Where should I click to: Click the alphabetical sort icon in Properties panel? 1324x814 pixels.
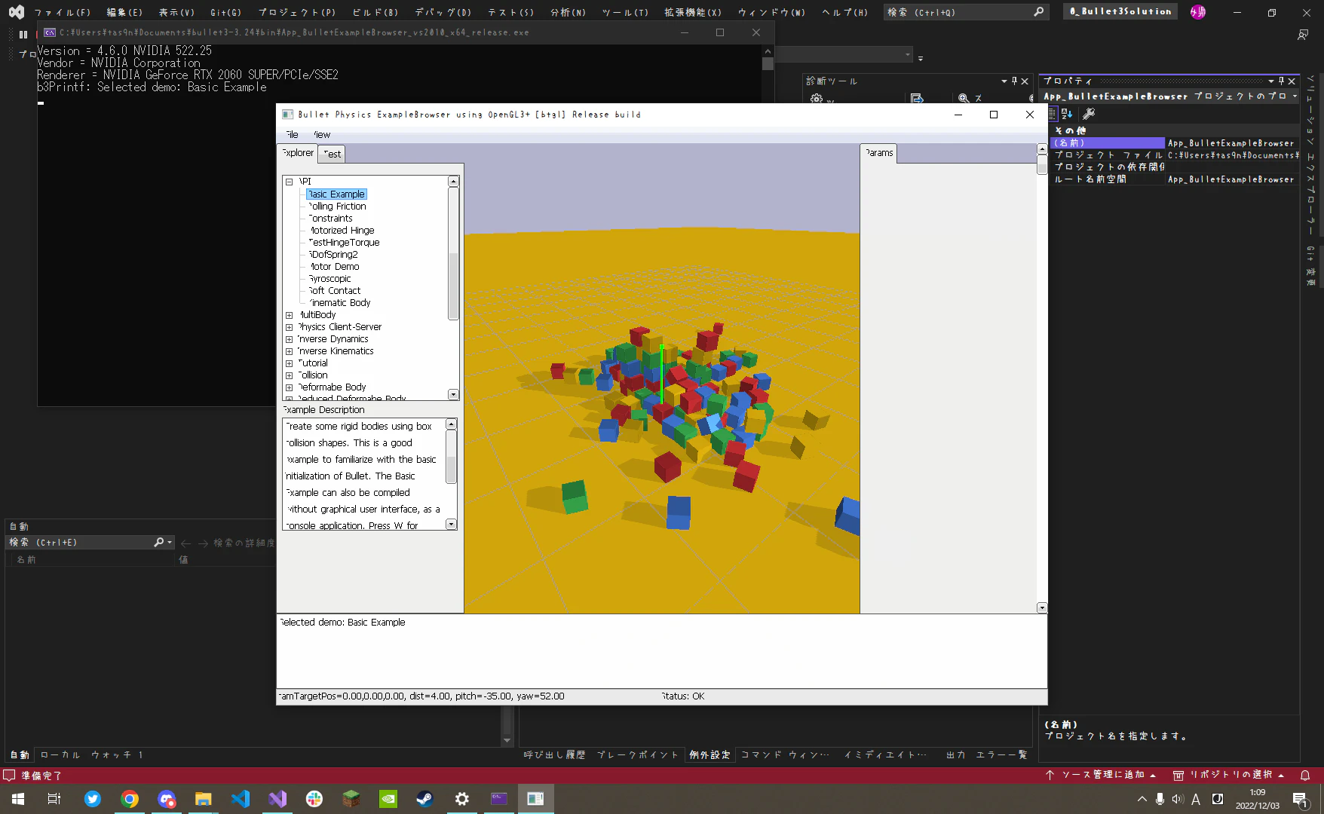point(1067,114)
